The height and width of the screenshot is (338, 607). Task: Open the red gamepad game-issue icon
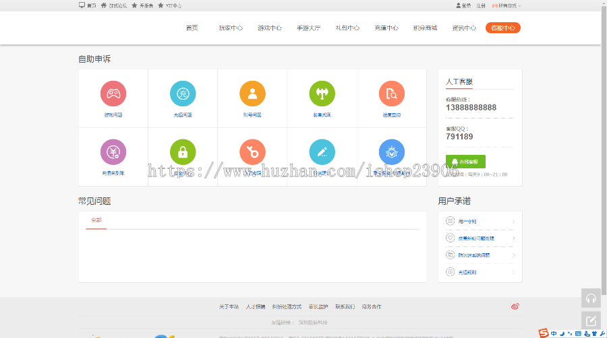[x=113, y=94]
